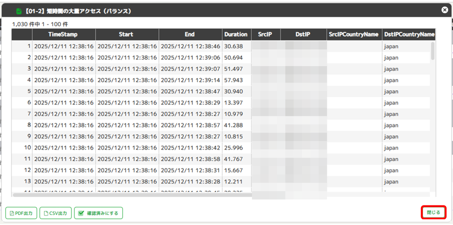Select Duration value 57.943
The width and height of the screenshot is (453, 225).
[x=233, y=80]
